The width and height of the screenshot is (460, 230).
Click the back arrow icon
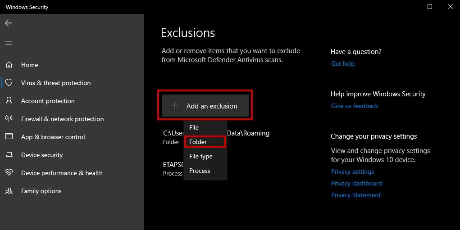point(9,23)
